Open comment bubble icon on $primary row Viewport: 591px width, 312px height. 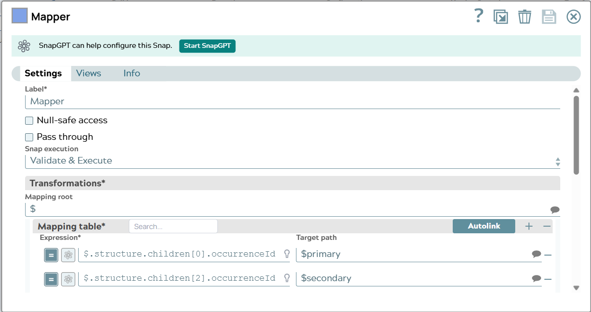(x=537, y=254)
